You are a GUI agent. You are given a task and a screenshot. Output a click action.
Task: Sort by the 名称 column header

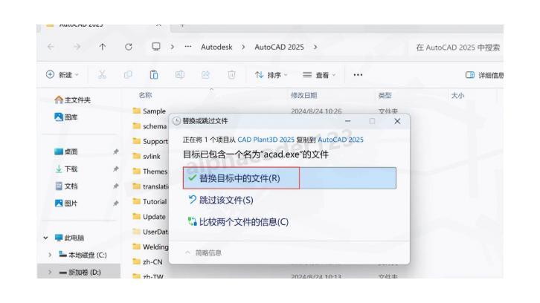(145, 95)
